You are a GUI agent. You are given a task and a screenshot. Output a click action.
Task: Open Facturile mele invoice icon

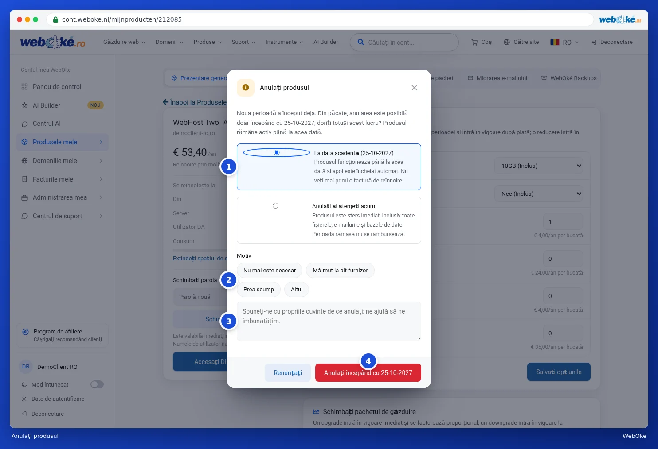[x=25, y=179]
